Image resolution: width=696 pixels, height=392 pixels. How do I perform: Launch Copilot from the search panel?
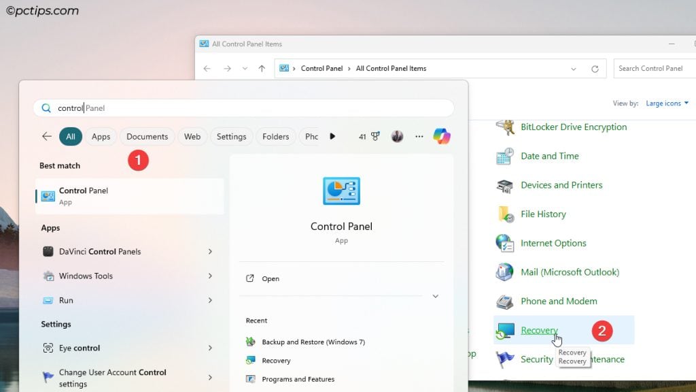point(442,136)
